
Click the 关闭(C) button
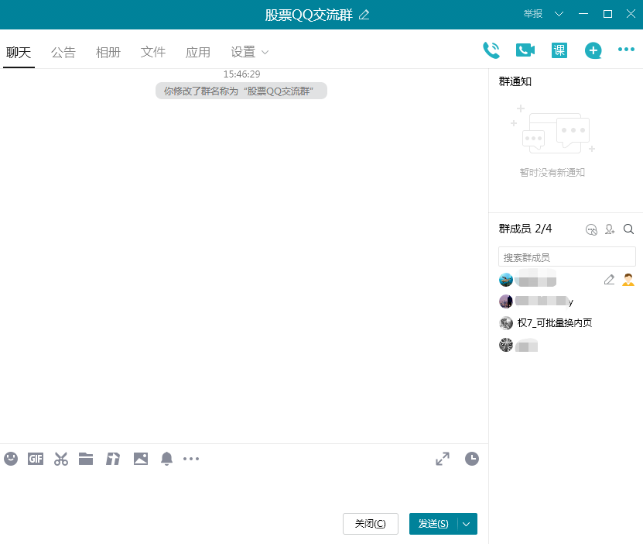tap(371, 524)
